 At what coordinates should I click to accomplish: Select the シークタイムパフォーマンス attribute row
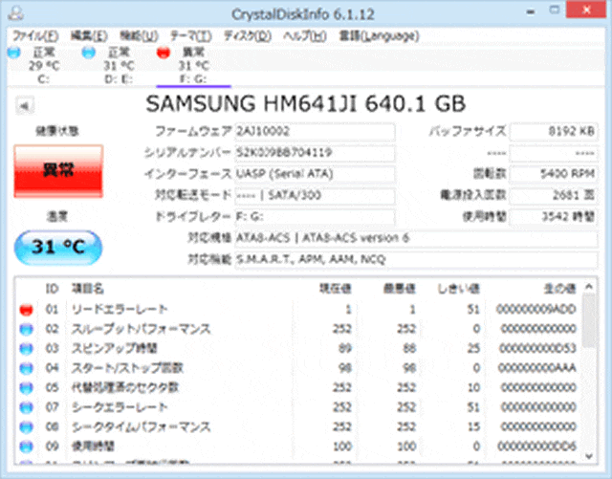[298, 426]
